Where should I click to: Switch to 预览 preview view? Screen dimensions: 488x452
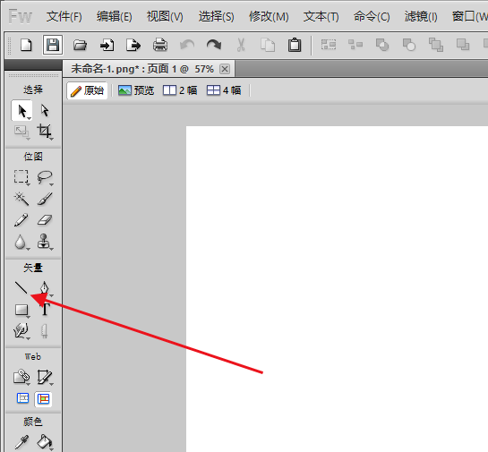[136, 90]
